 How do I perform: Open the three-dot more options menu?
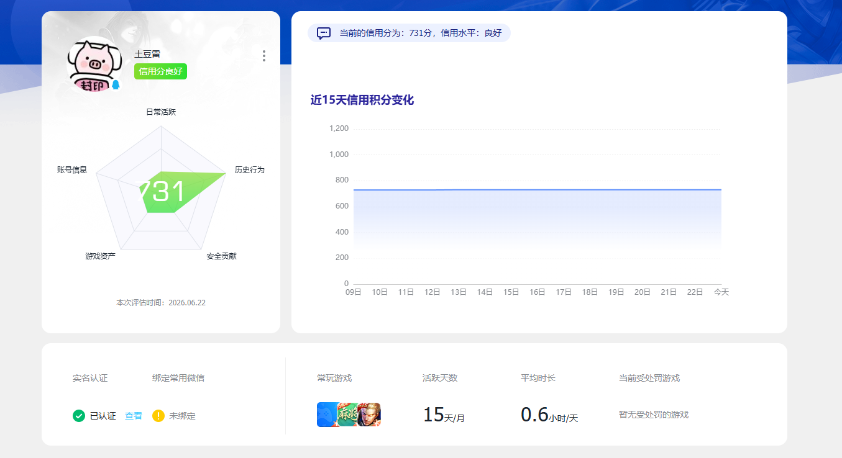[264, 56]
